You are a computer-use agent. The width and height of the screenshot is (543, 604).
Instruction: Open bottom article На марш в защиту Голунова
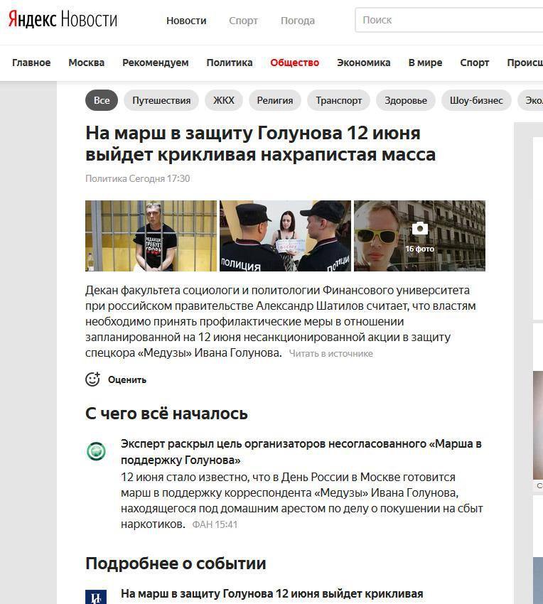click(x=271, y=593)
